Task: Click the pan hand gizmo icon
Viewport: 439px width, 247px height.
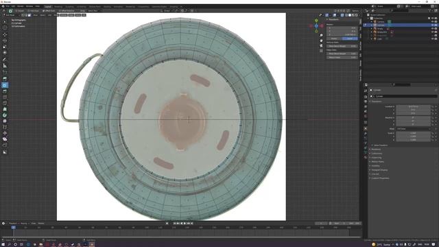Action: pos(321,40)
